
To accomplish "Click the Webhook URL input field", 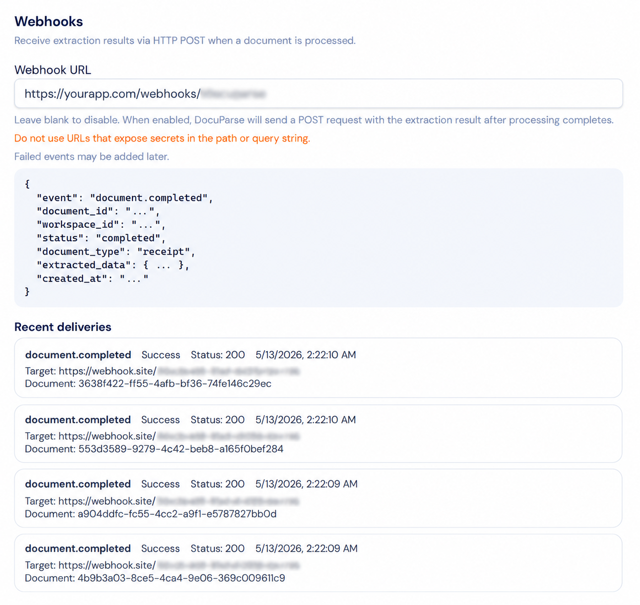I will [319, 93].
